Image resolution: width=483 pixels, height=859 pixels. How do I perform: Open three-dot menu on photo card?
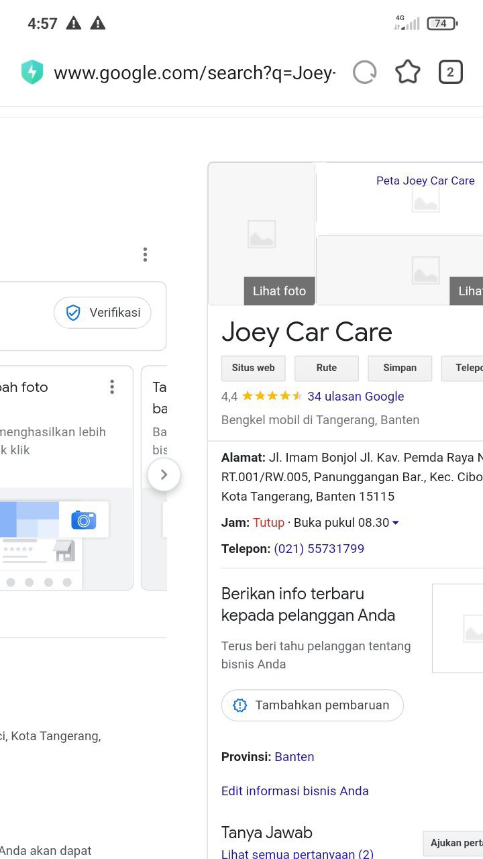pos(112,387)
